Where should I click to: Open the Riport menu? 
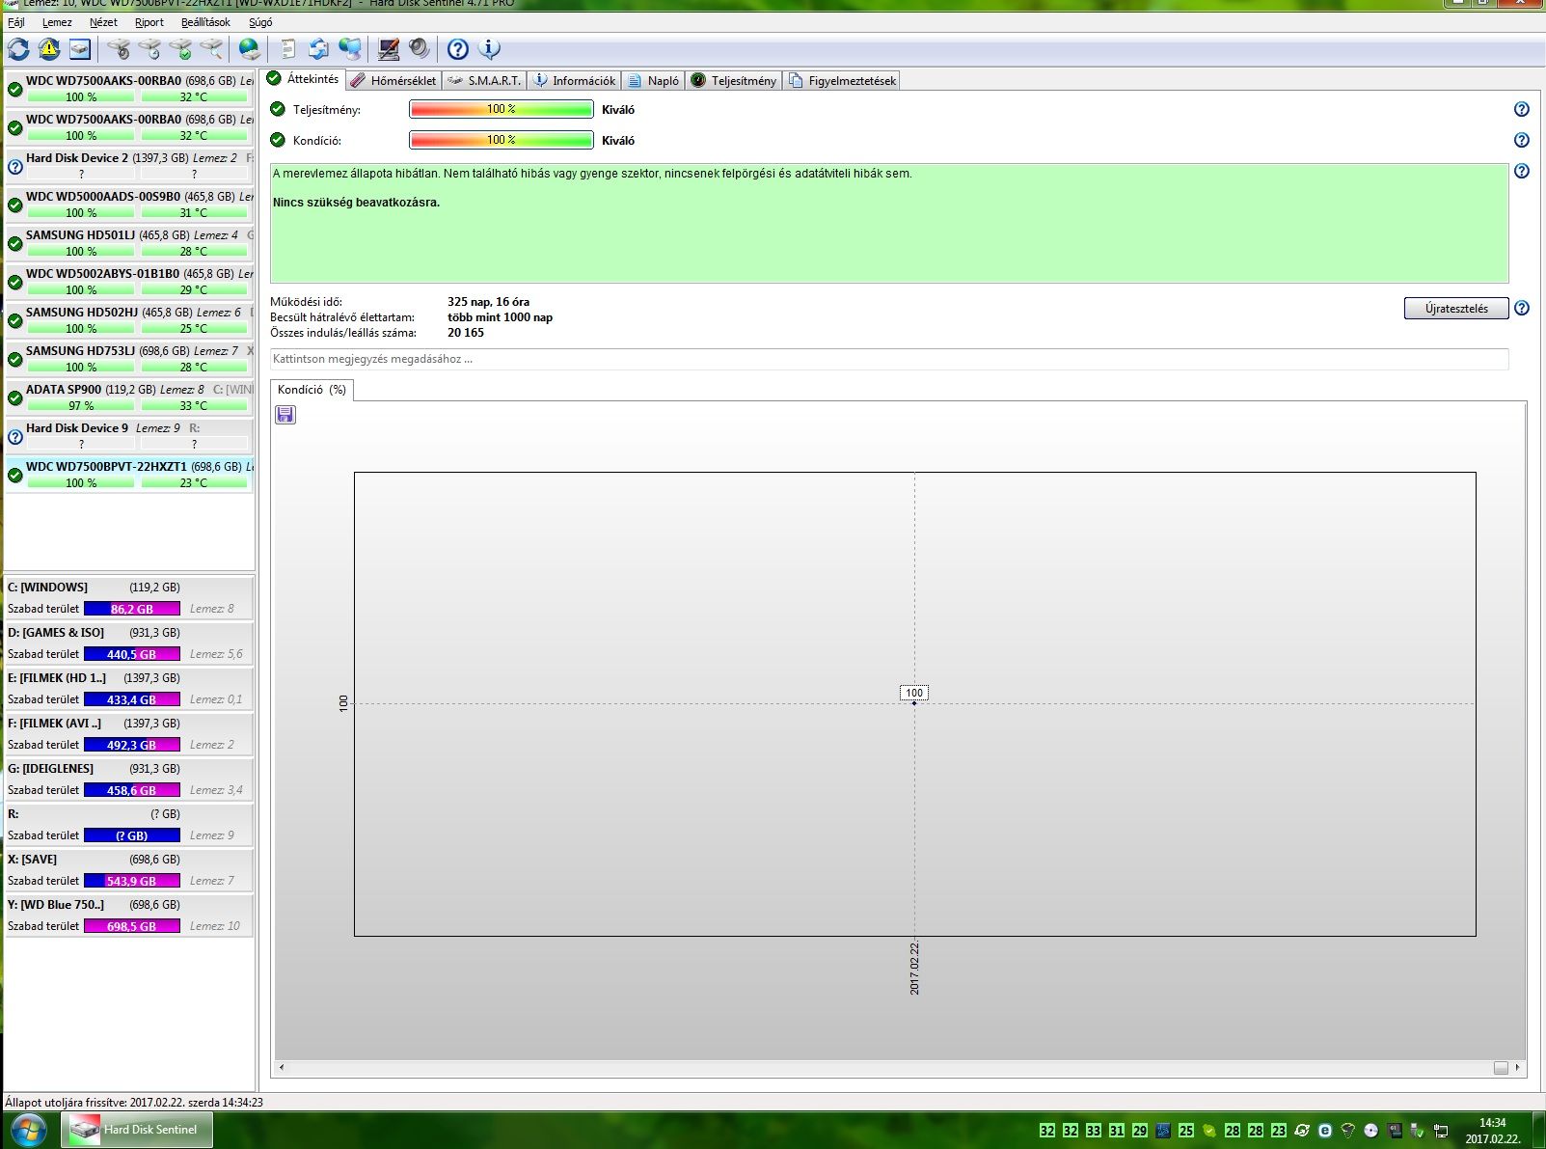(149, 22)
